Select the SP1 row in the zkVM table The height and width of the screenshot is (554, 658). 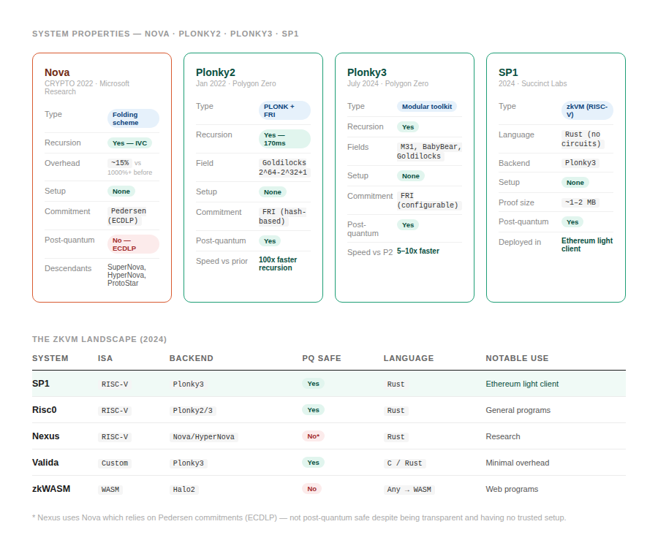328,384
